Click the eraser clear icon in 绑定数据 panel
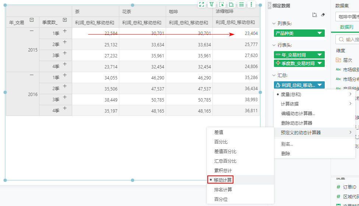This screenshot has width=359, height=206. pyautogui.click(x=323, y=15)
